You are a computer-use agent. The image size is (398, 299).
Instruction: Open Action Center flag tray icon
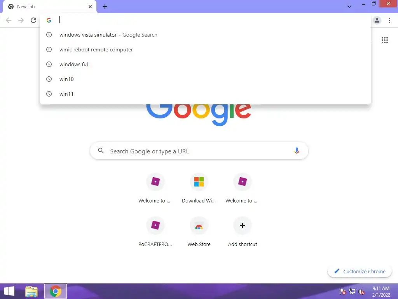[x=343, y=291]
